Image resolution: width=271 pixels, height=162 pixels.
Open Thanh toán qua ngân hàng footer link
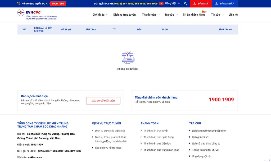coord(158,137)
